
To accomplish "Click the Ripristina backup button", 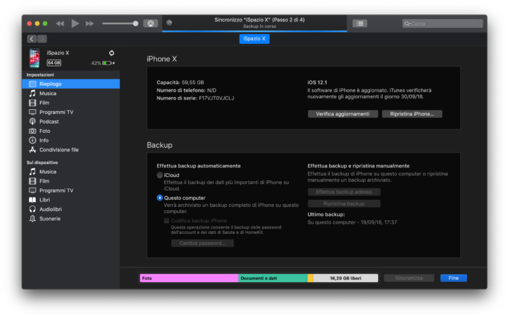I will [344, 203].
